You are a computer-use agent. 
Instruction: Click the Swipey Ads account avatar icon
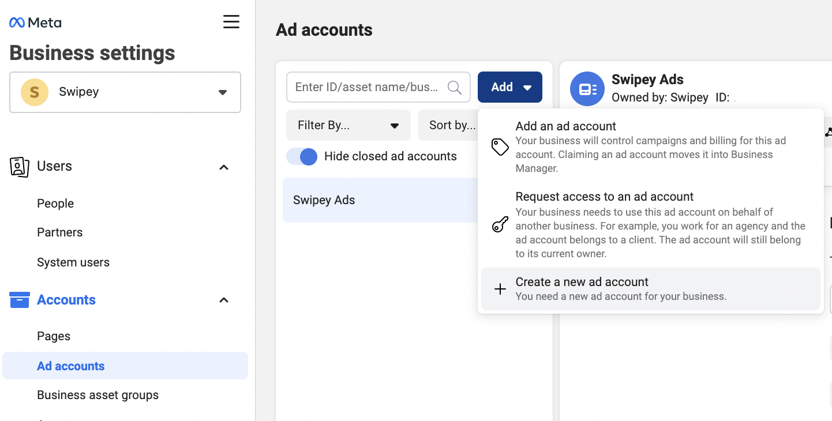tap(587, 89)
